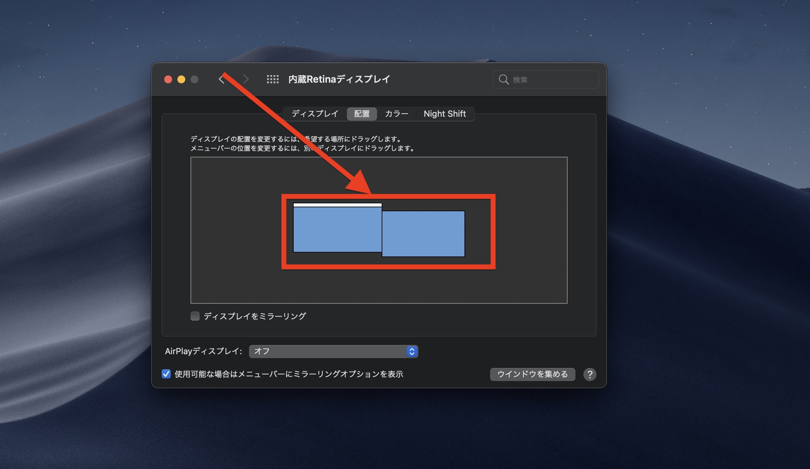
Task: Minimize window with yellow button
Action: [181, 79]
